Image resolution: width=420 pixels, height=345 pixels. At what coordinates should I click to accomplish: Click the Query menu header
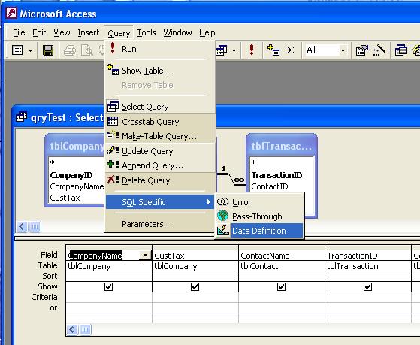click(x=119, y=33)
